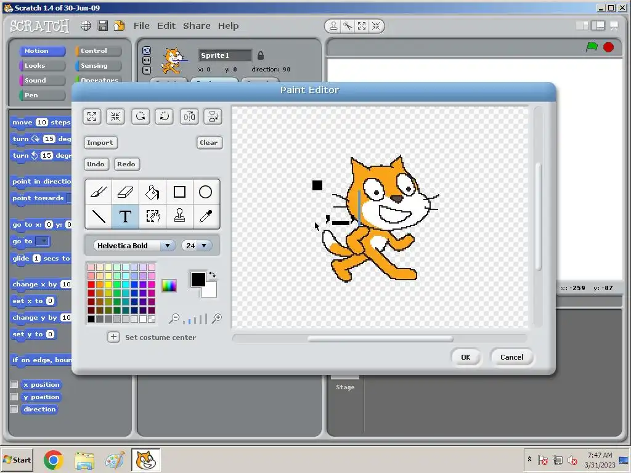Toggle the y position checkbox
The height and width of the screenshot is (473, 631).
coord(14,397)
